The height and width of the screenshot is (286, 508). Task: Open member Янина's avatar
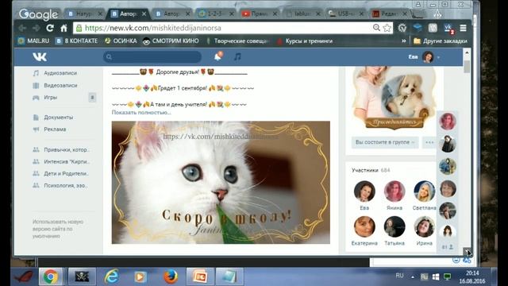pyautogui.click(x=394, y=191)
